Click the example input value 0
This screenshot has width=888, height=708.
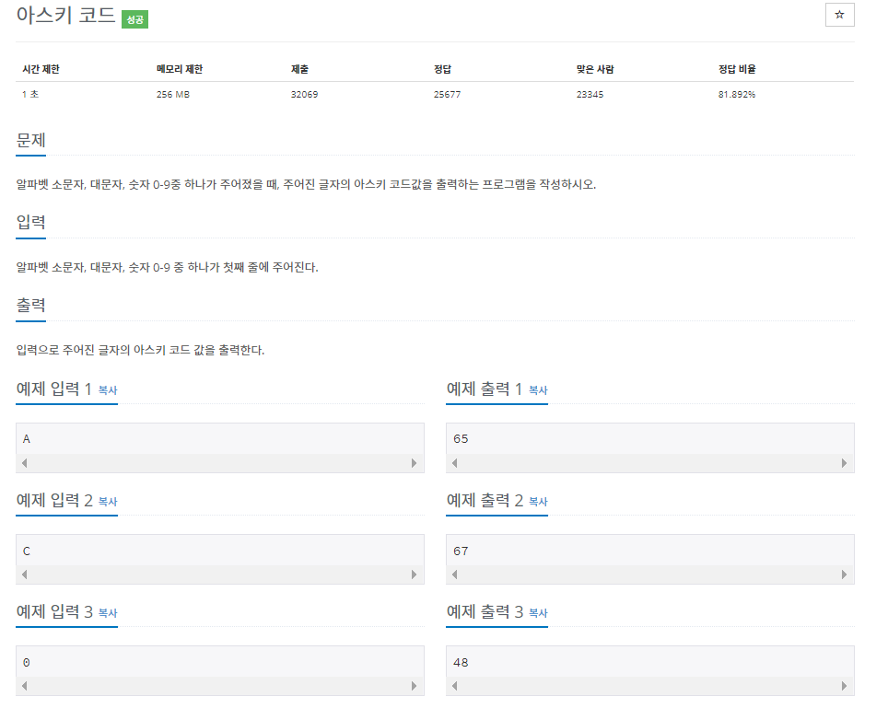[27, 663]
